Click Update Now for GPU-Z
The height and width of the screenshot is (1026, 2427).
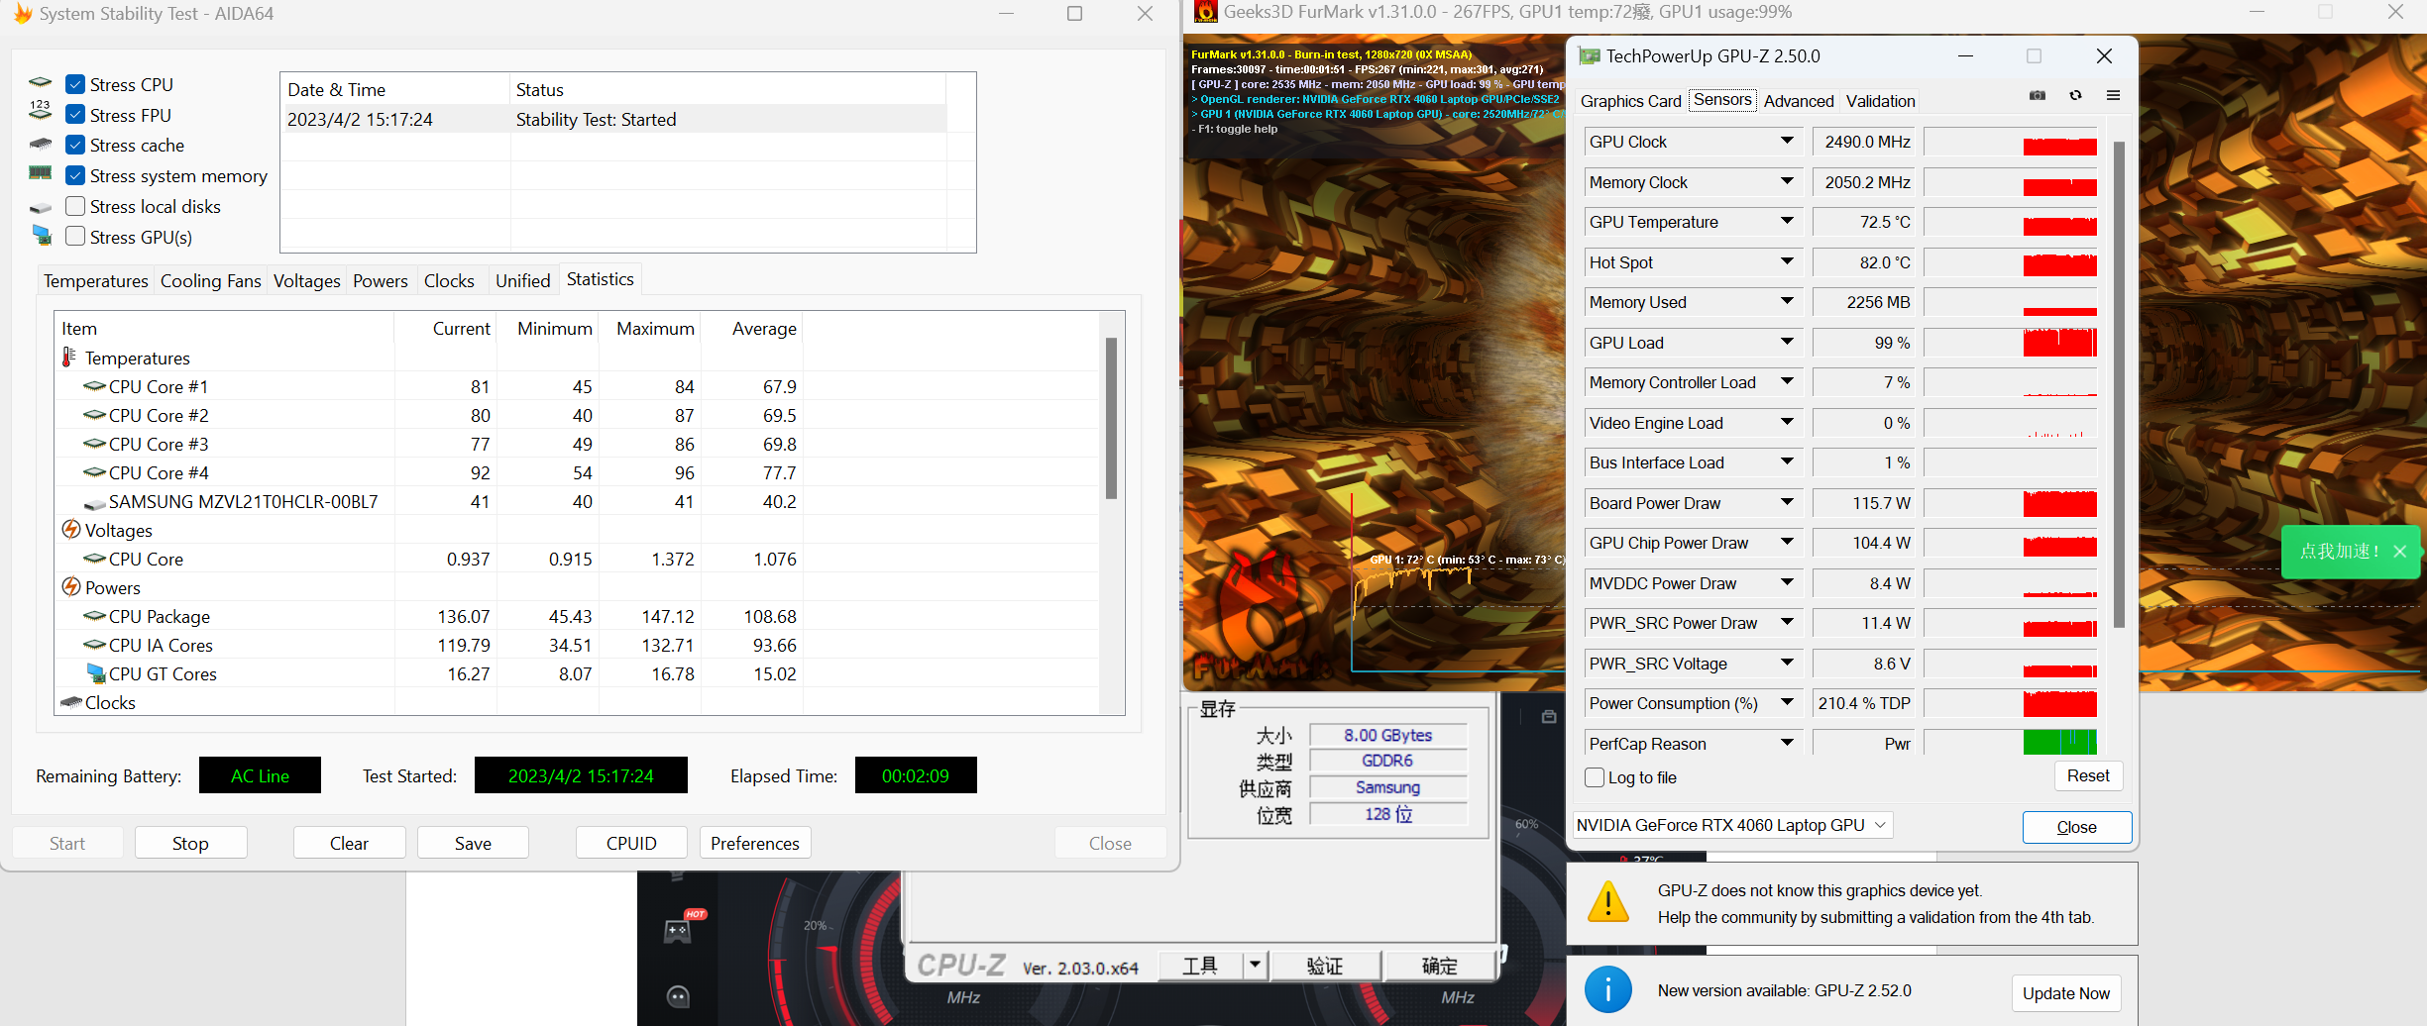[x=2066, y=993]
